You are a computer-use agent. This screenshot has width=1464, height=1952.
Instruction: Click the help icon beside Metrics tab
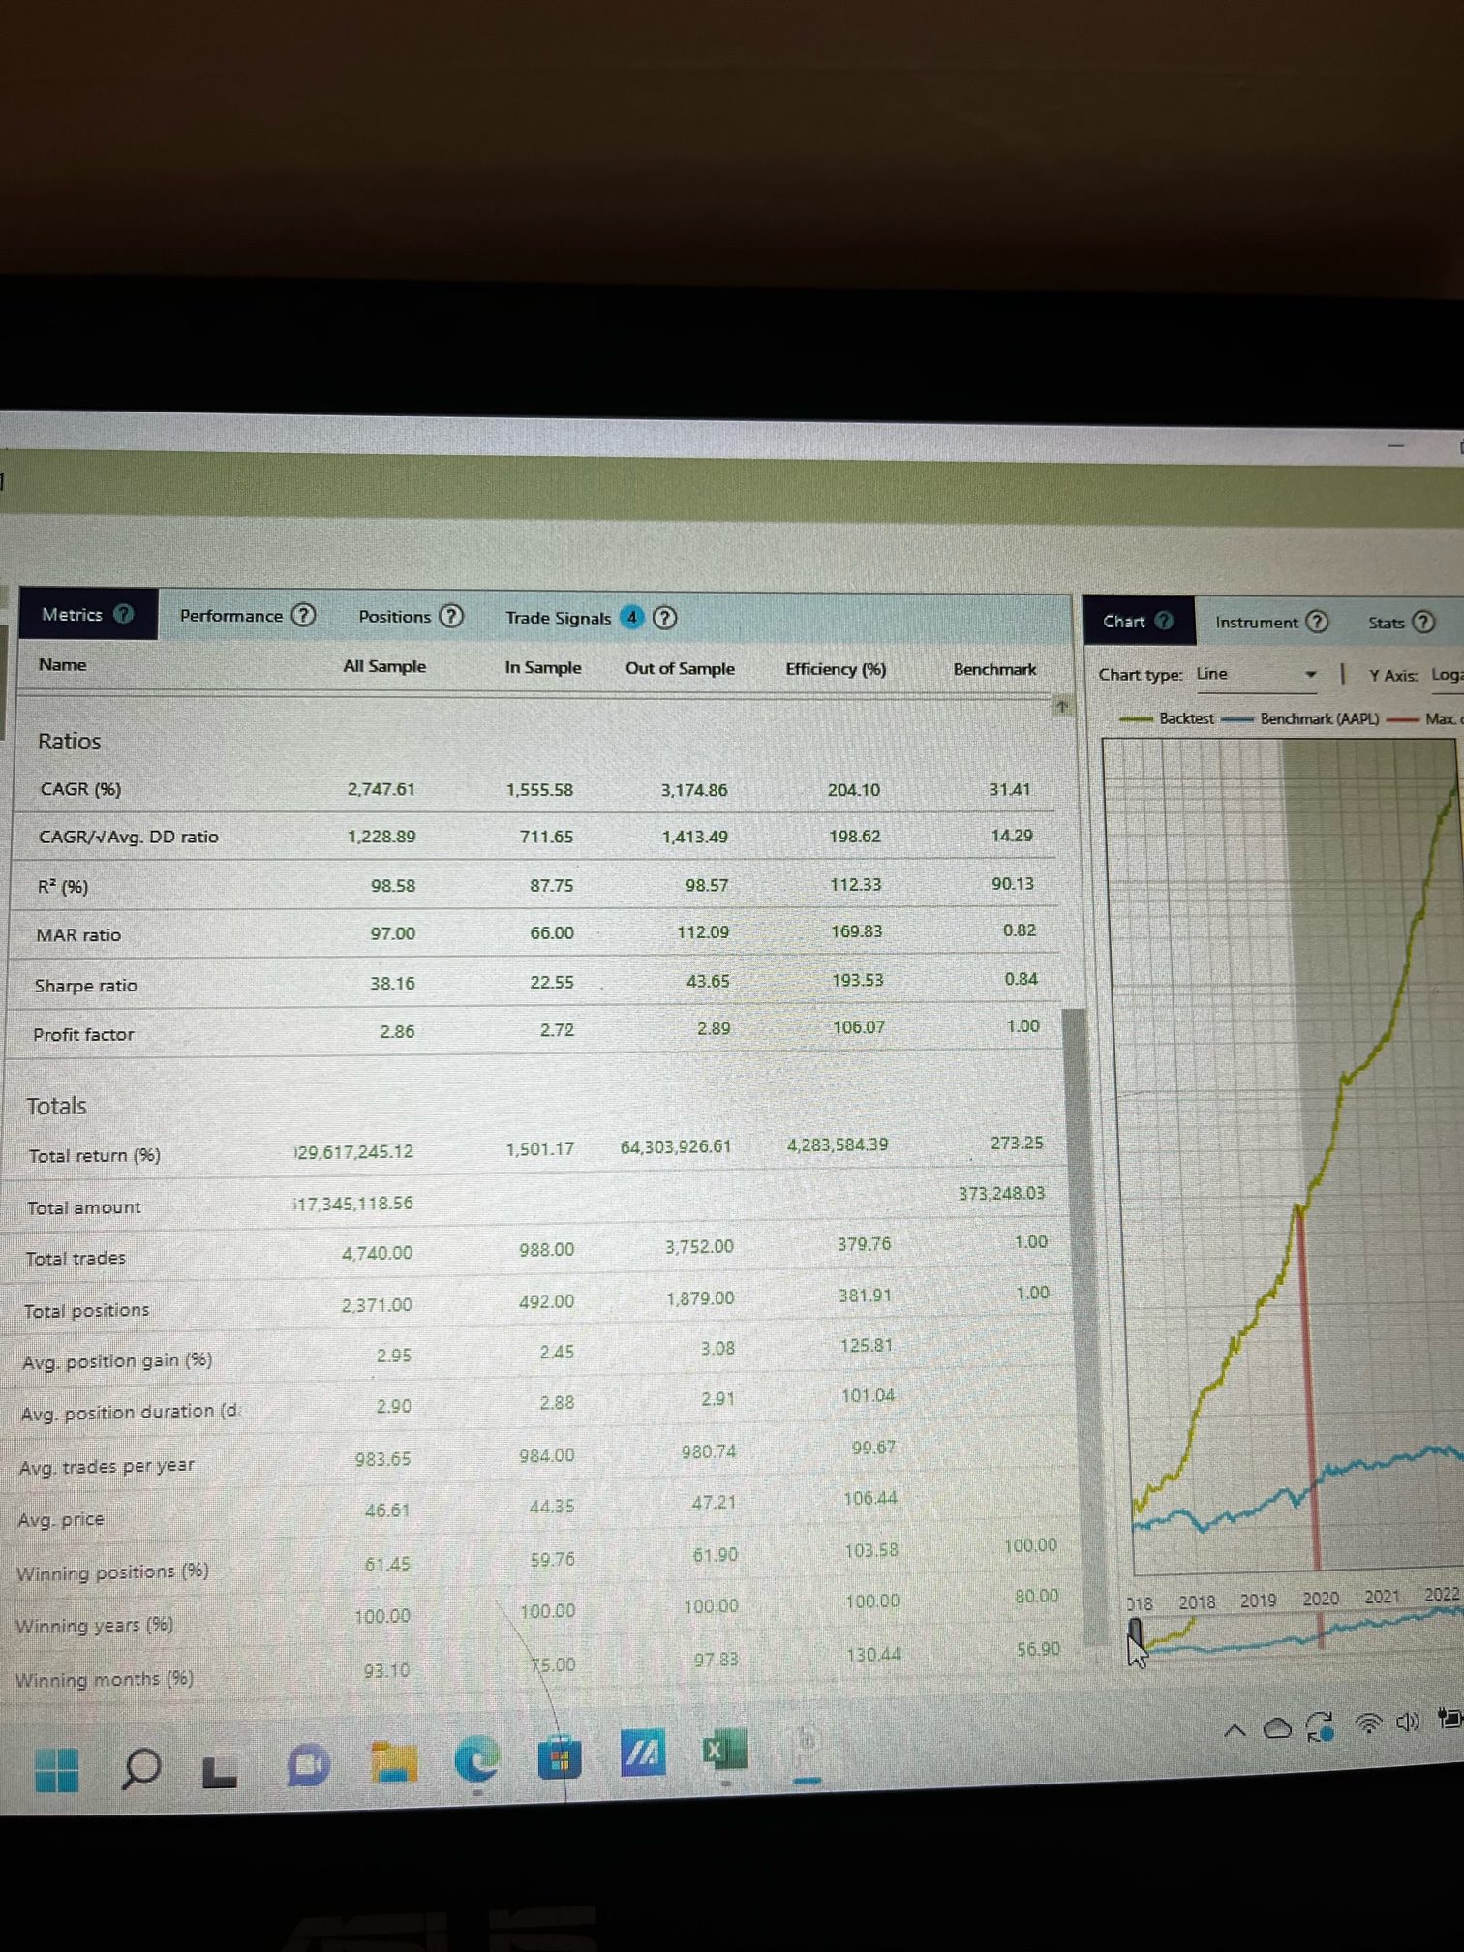[123, 614]
